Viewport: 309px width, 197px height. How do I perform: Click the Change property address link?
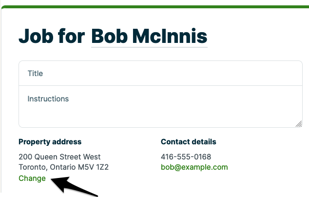[x=32, y=178]
